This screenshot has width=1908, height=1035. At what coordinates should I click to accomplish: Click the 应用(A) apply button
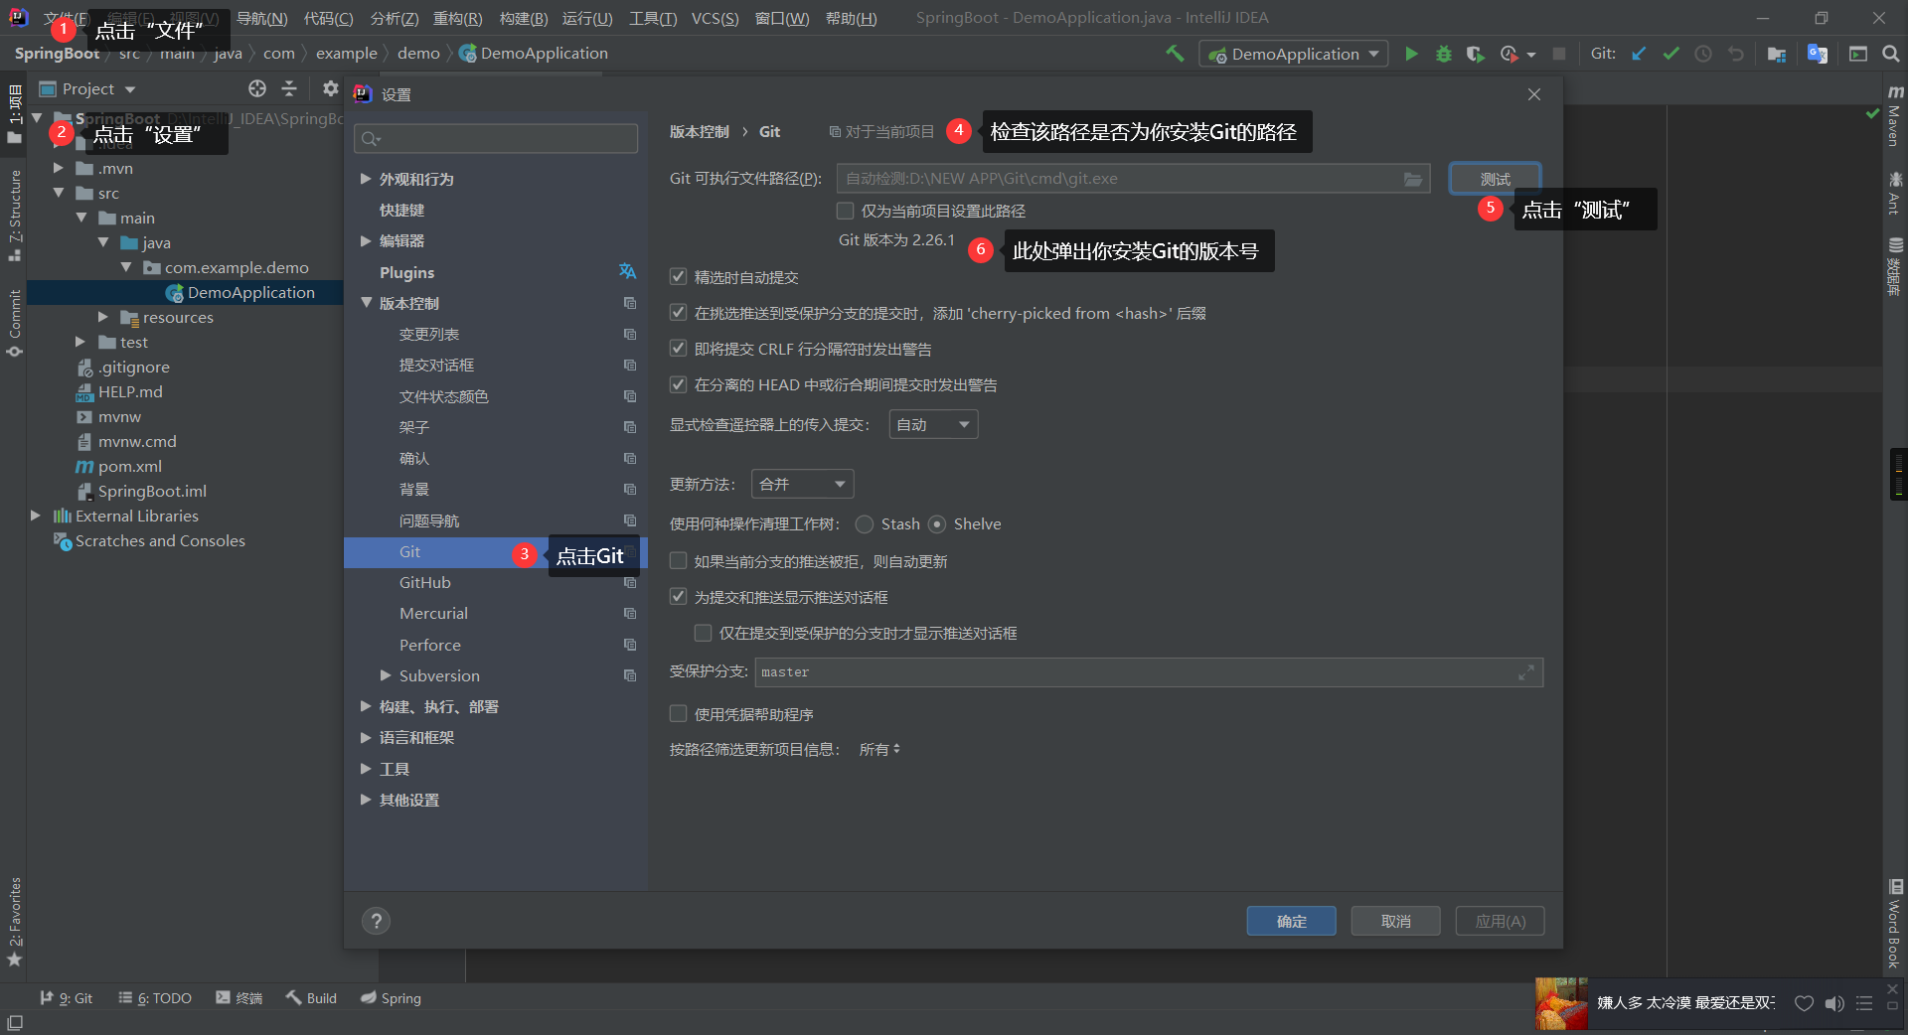click(1500, 921)
